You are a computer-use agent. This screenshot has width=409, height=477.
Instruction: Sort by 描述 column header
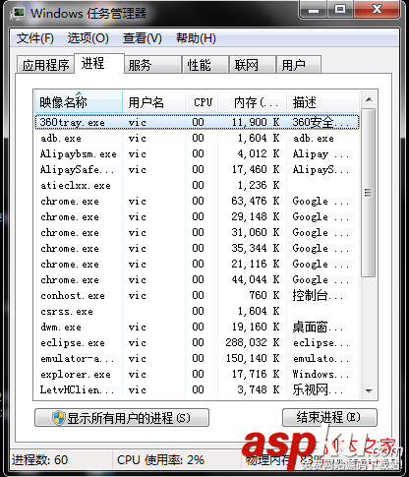point(322,102)
